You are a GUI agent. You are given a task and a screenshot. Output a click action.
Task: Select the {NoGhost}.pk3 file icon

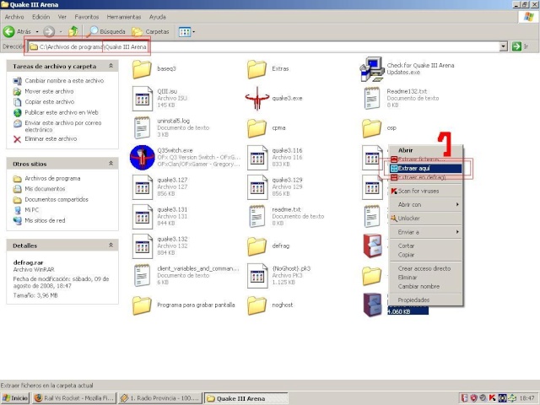[257, 276]
